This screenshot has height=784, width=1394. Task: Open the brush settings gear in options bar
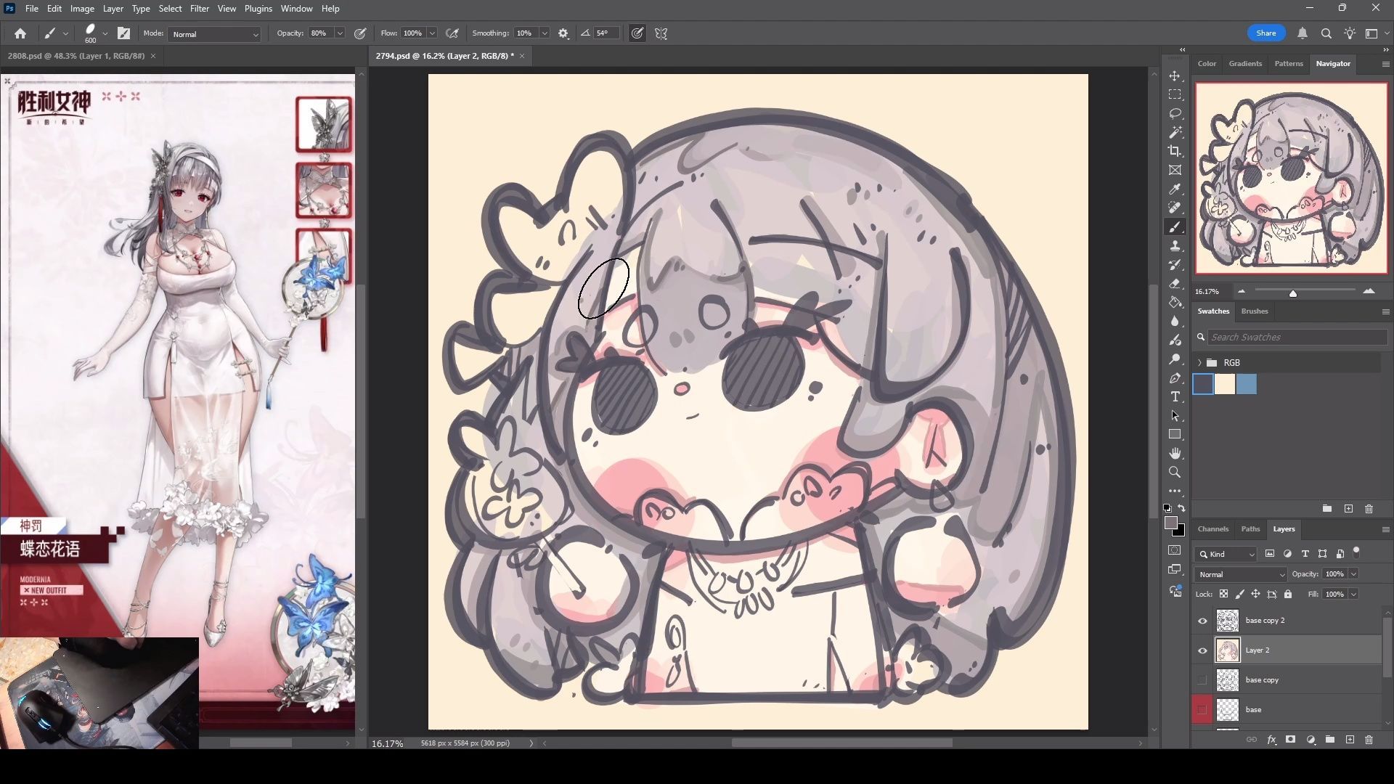click(x=563, y=33)
